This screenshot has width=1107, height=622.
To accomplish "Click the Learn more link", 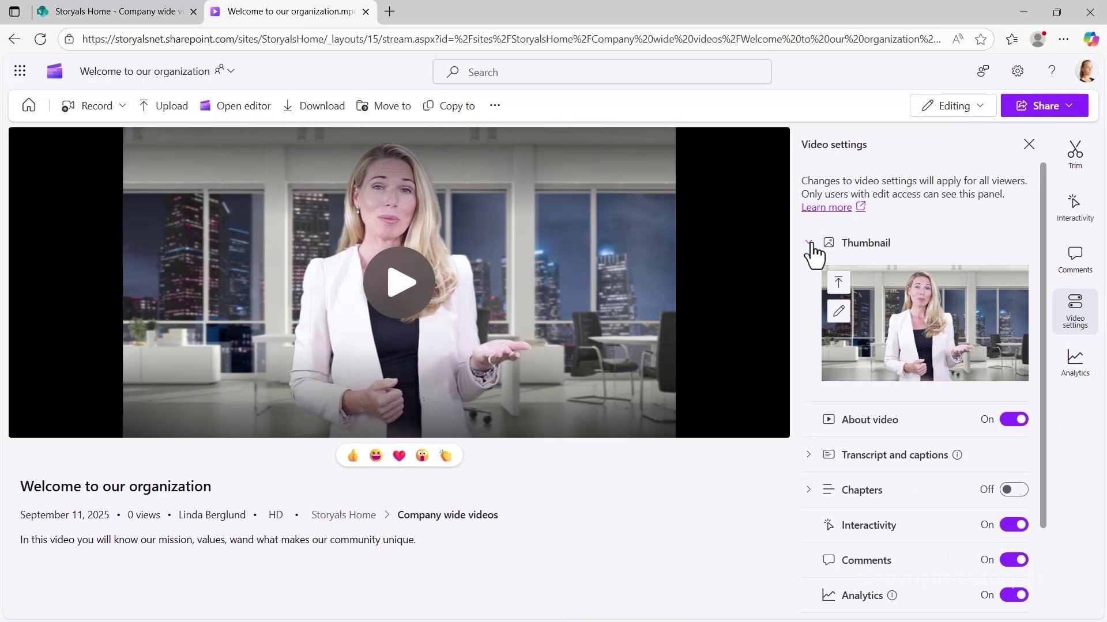I will point(826,207).
